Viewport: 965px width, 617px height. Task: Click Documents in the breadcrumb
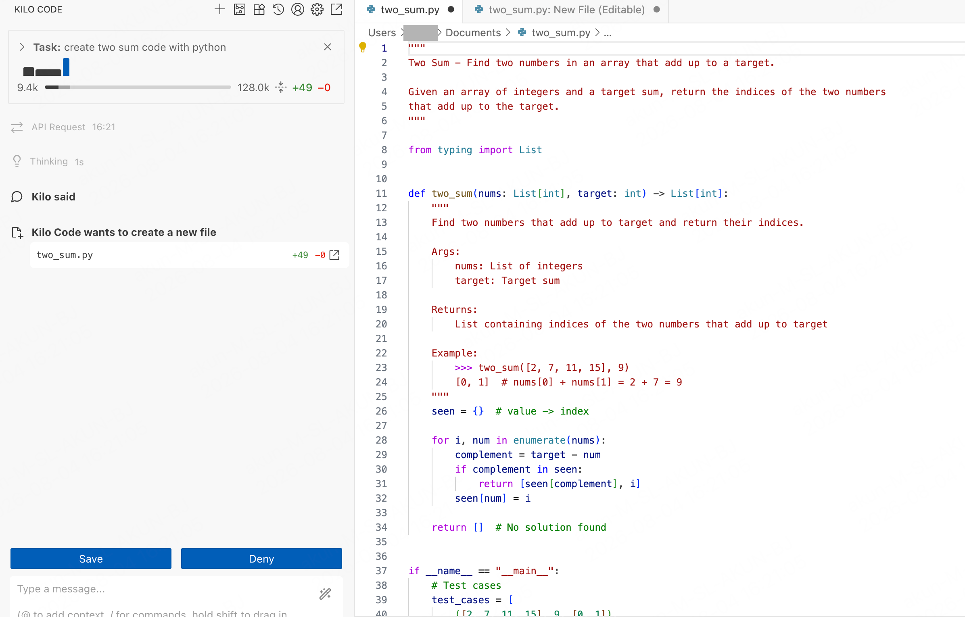point(473,33)
